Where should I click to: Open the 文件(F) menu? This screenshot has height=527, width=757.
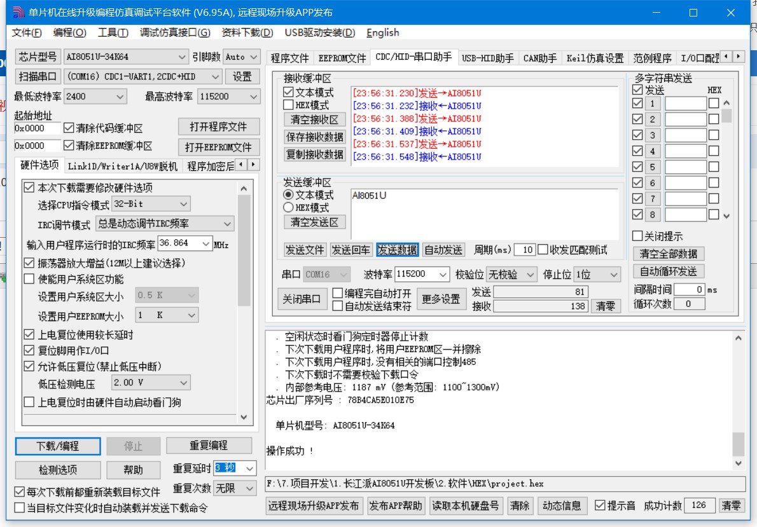[27, 32]
